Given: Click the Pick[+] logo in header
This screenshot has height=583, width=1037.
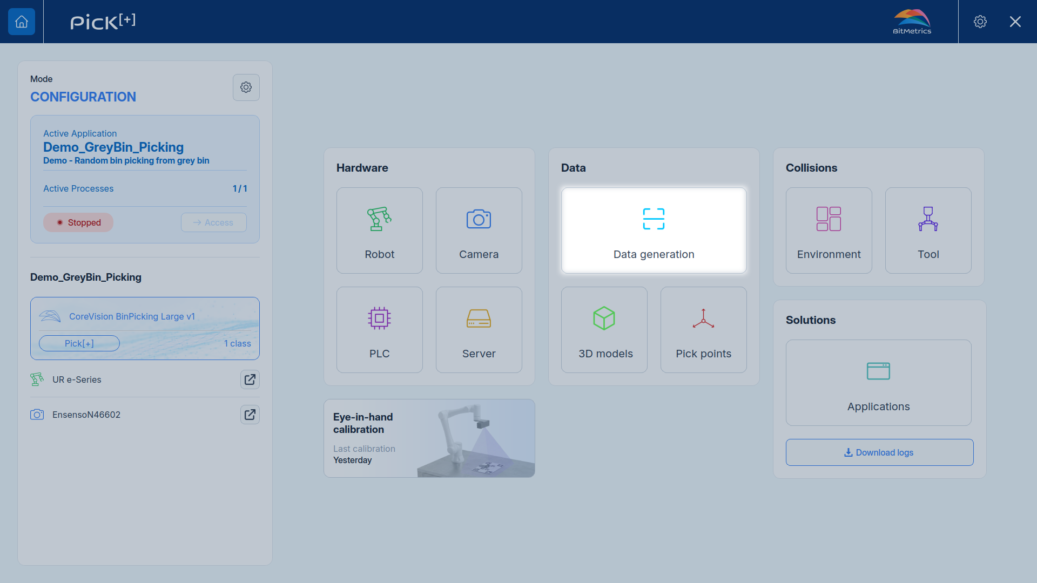Looking at the screenshot, I should [103, 22].
